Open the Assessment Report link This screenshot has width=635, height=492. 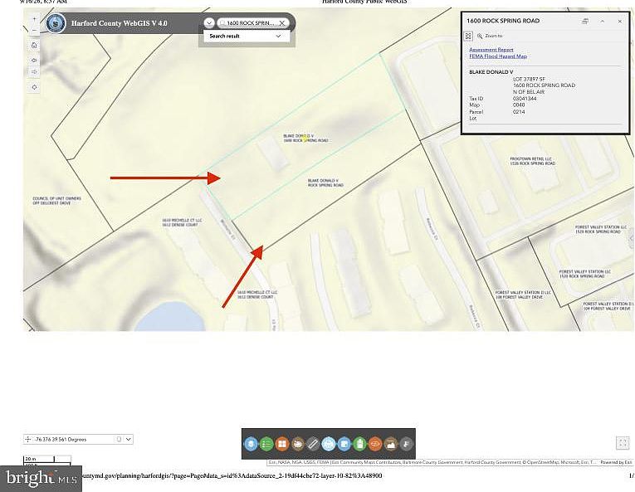491,50
